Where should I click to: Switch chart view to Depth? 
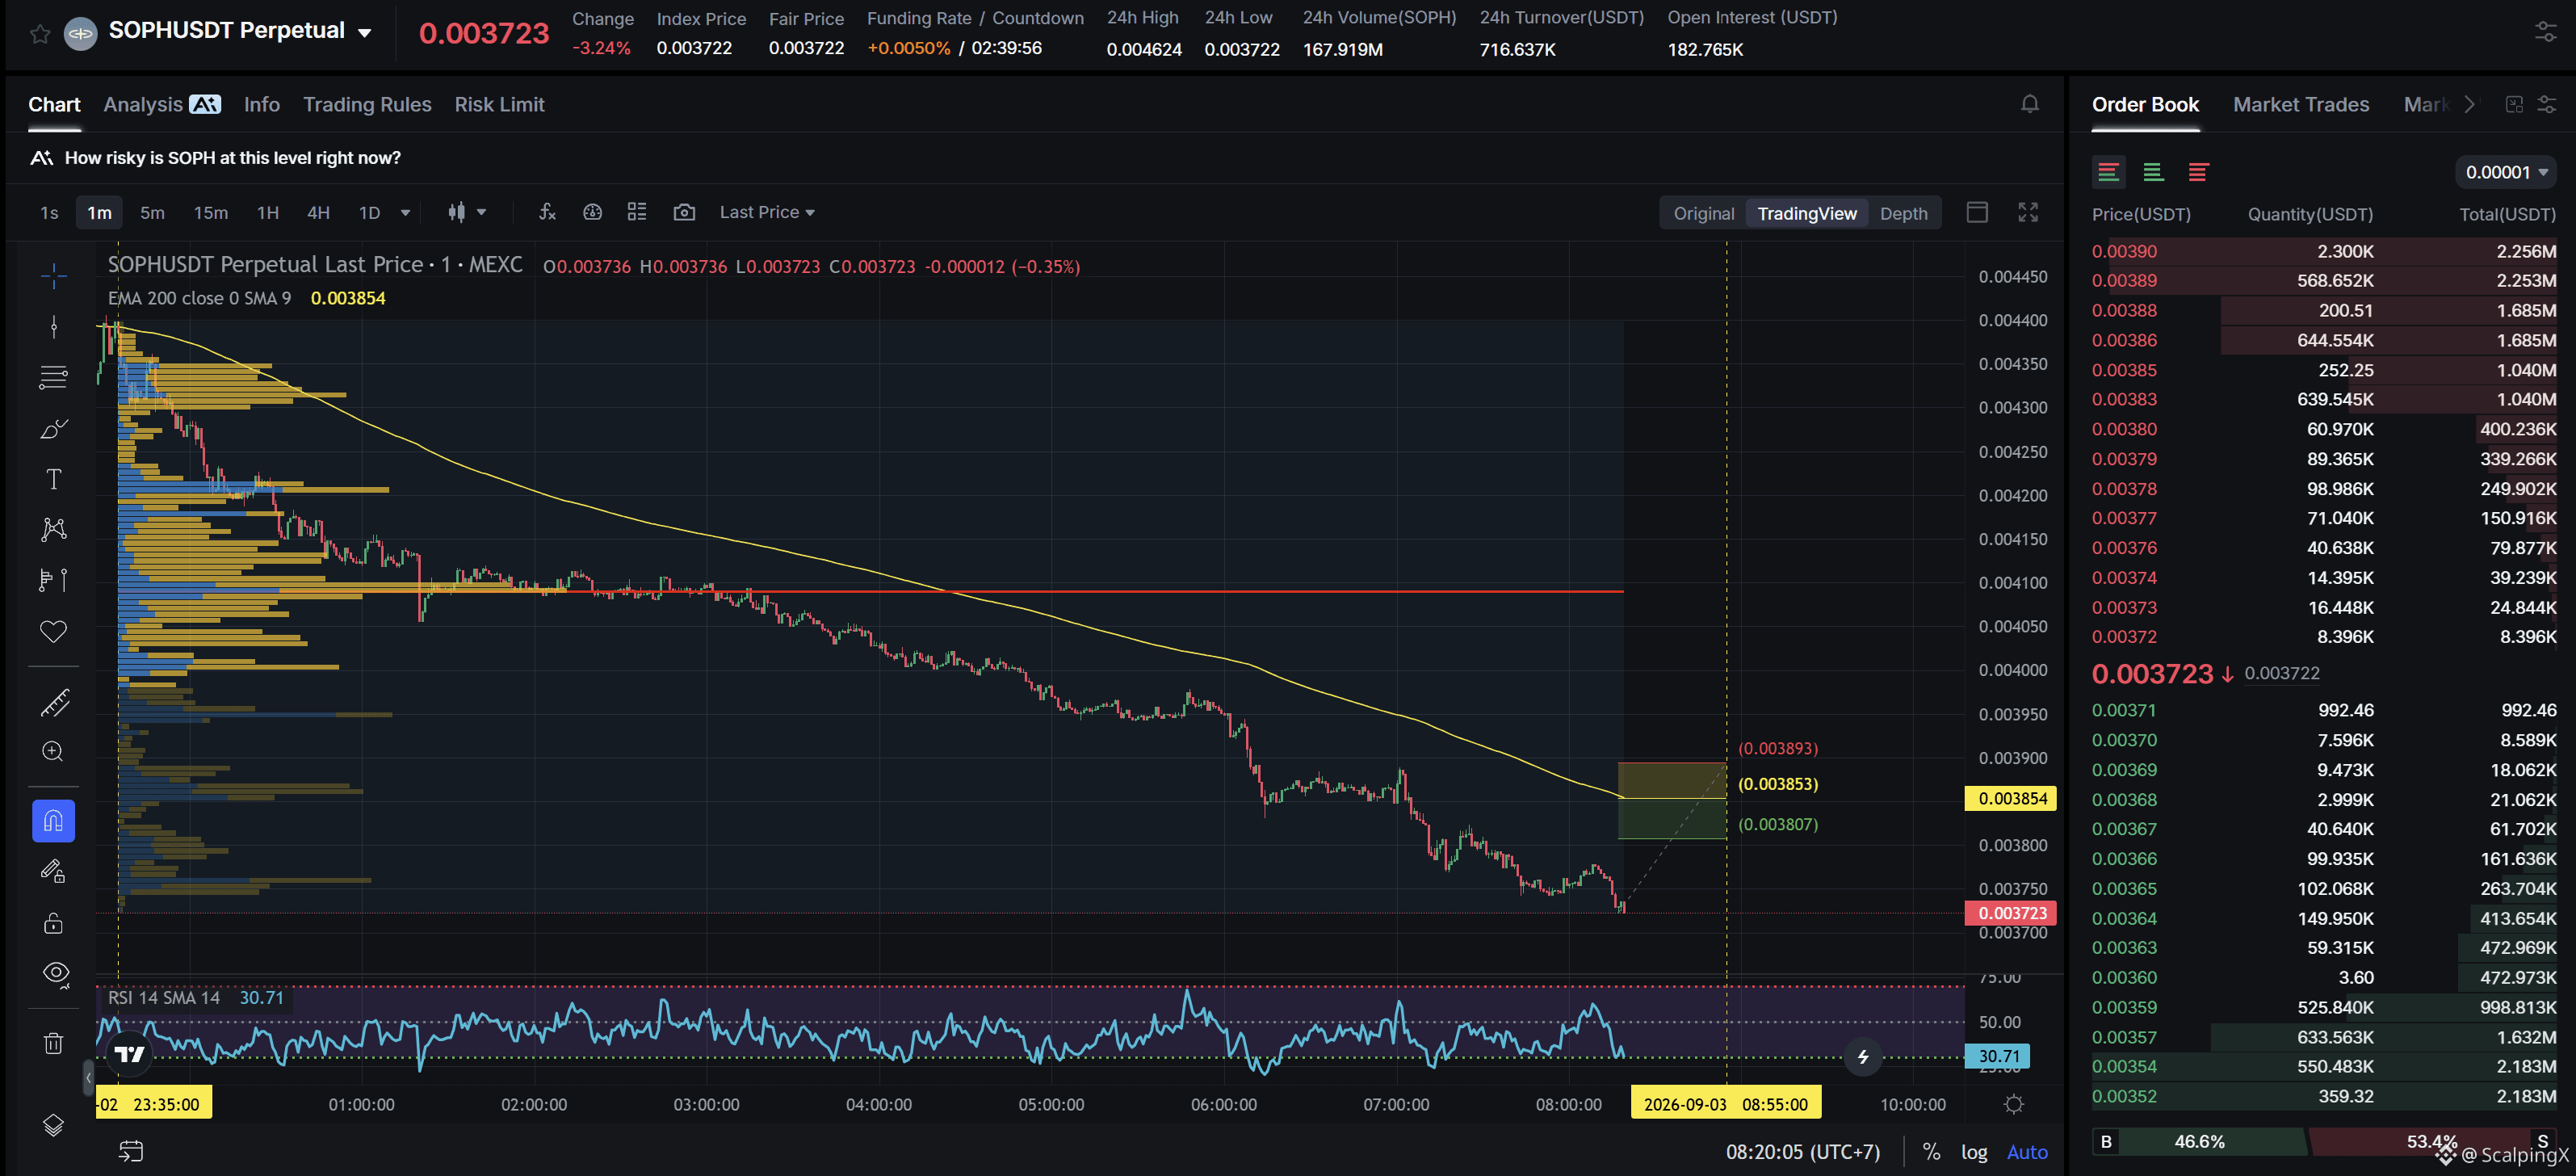tap(1903, 213)
